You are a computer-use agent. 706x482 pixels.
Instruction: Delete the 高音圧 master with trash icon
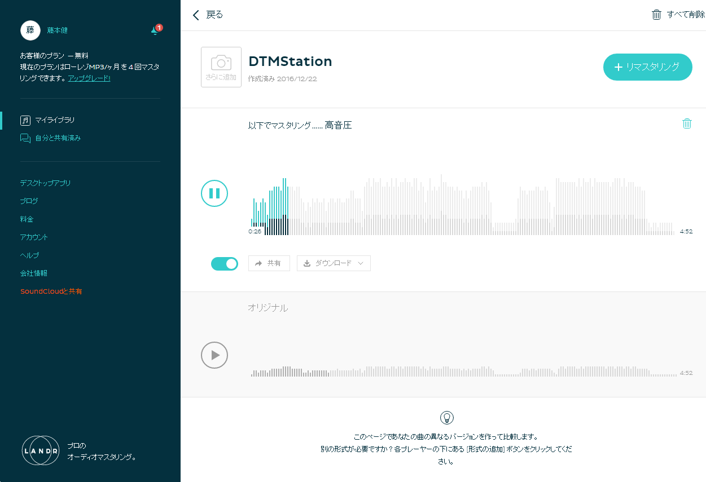pos(687,123)
